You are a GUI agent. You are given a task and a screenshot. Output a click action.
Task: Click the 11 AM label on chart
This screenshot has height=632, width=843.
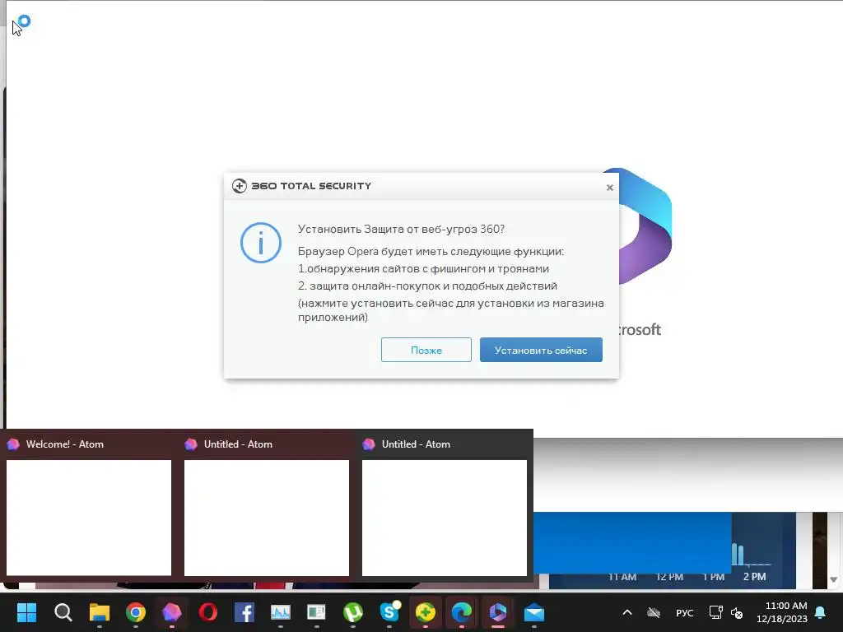pos(622,577)
